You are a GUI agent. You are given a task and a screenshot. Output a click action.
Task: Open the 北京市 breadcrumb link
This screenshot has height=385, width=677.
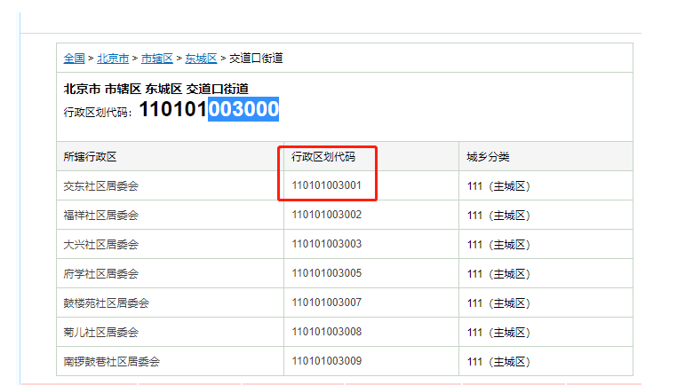(x=113, y=59)
